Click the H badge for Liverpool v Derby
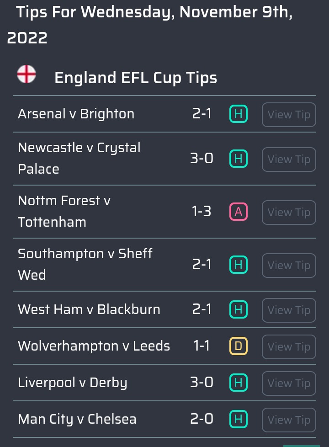Screen dimensions: 329x447 coord(239,383)
